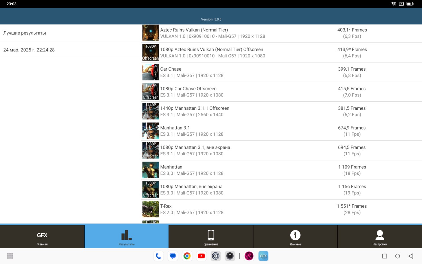Click the 23:03 clock in status bar

[x=12, y=4]
